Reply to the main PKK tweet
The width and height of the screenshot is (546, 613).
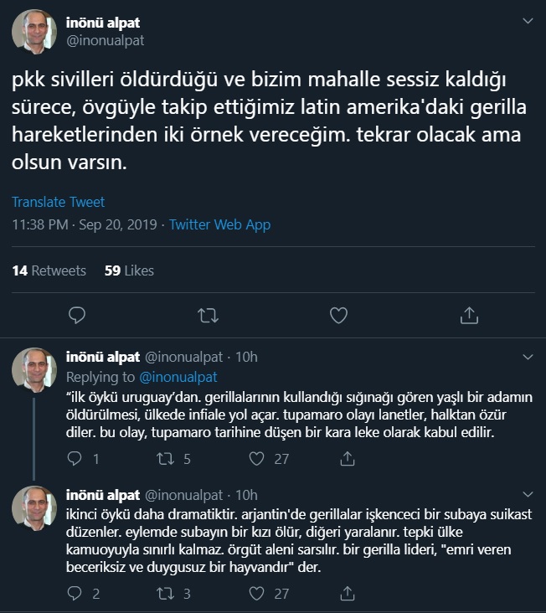point(77,315)
